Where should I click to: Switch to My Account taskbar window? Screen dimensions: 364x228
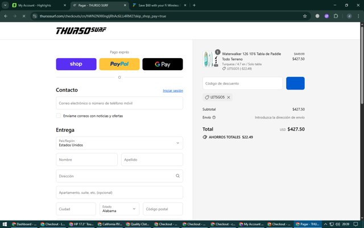pos(251,224)
